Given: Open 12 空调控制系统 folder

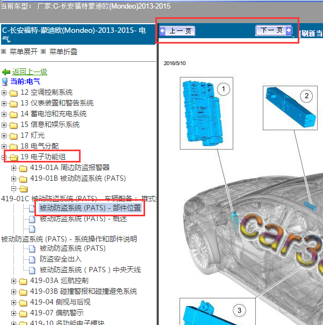Looking at the screenshot, I should click(x=46, y=93).
